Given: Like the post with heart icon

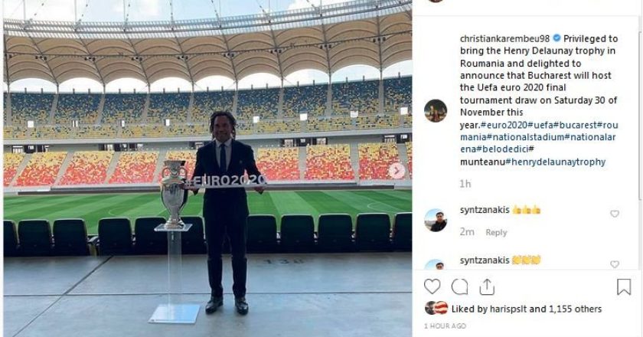Looking at the screenshot, I should [432, 286].
